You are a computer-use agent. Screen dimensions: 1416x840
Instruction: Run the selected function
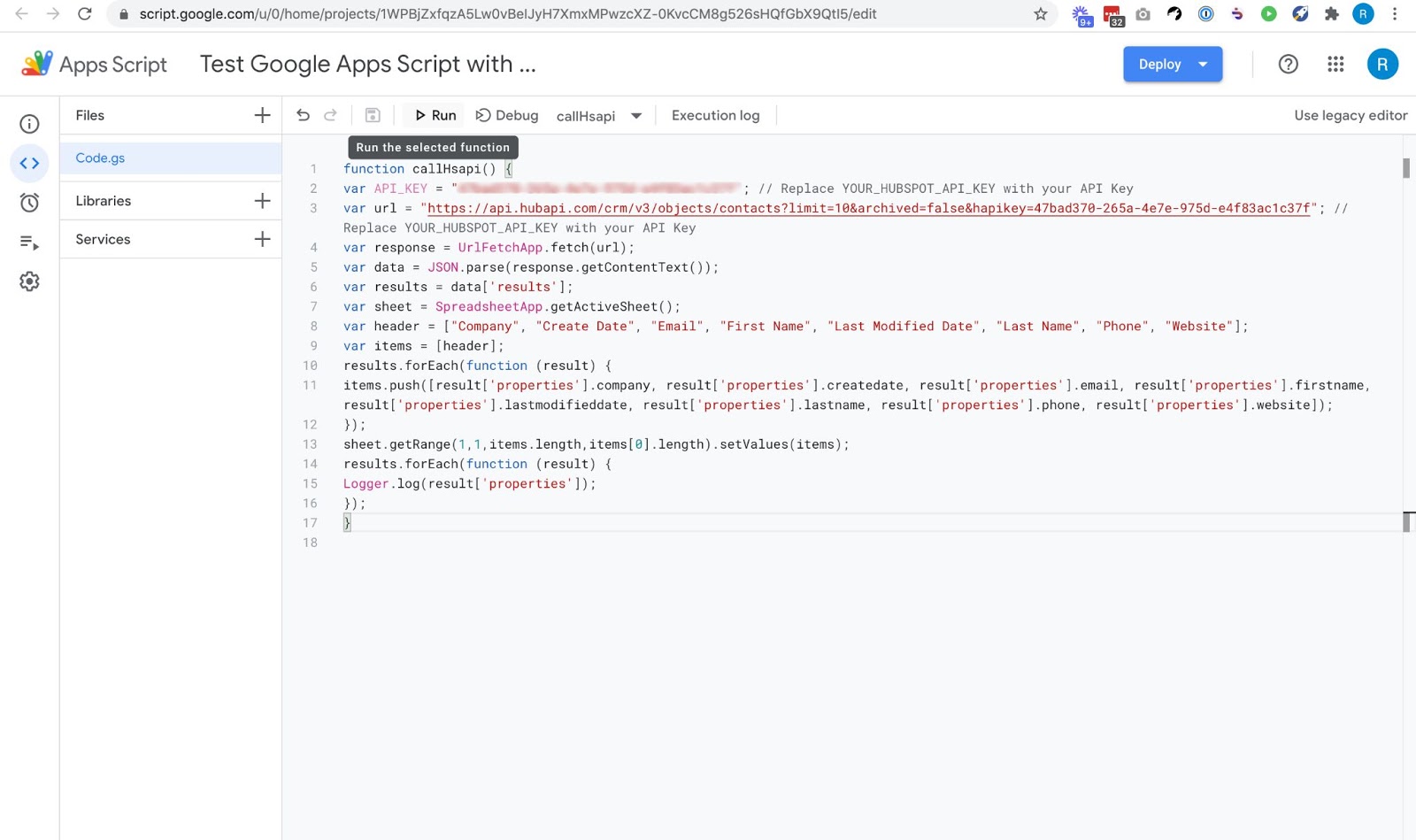click(435, 115)
